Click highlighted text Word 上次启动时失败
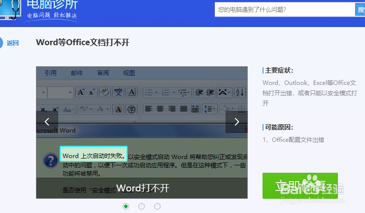The image size is (365, 213). click(94, 156)
